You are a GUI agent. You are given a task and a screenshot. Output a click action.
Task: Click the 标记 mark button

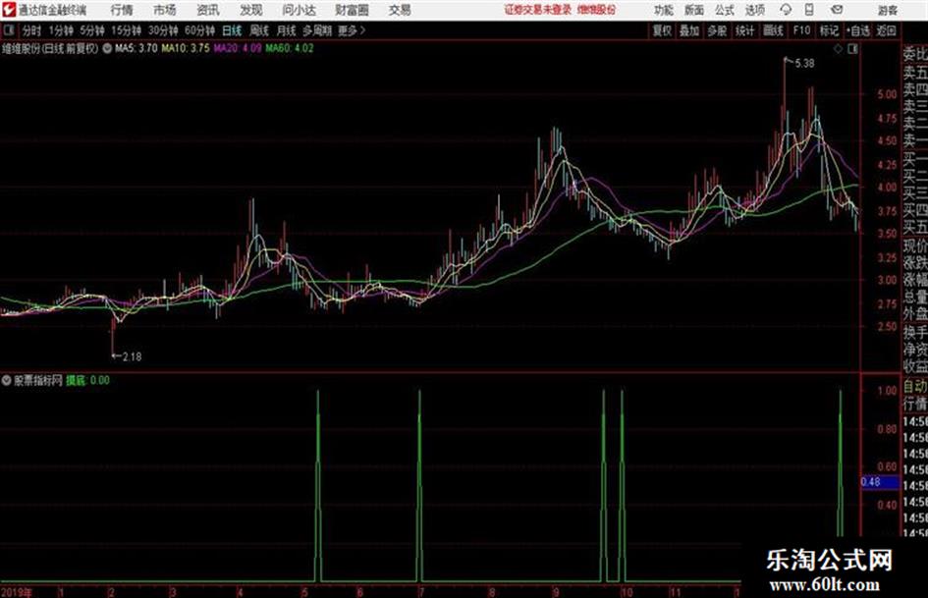click(x=829, y=30)
